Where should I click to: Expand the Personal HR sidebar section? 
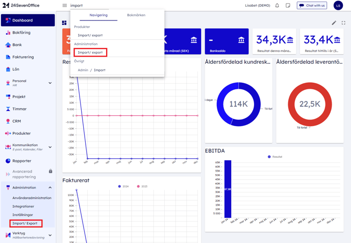click(x=50, y=83)
